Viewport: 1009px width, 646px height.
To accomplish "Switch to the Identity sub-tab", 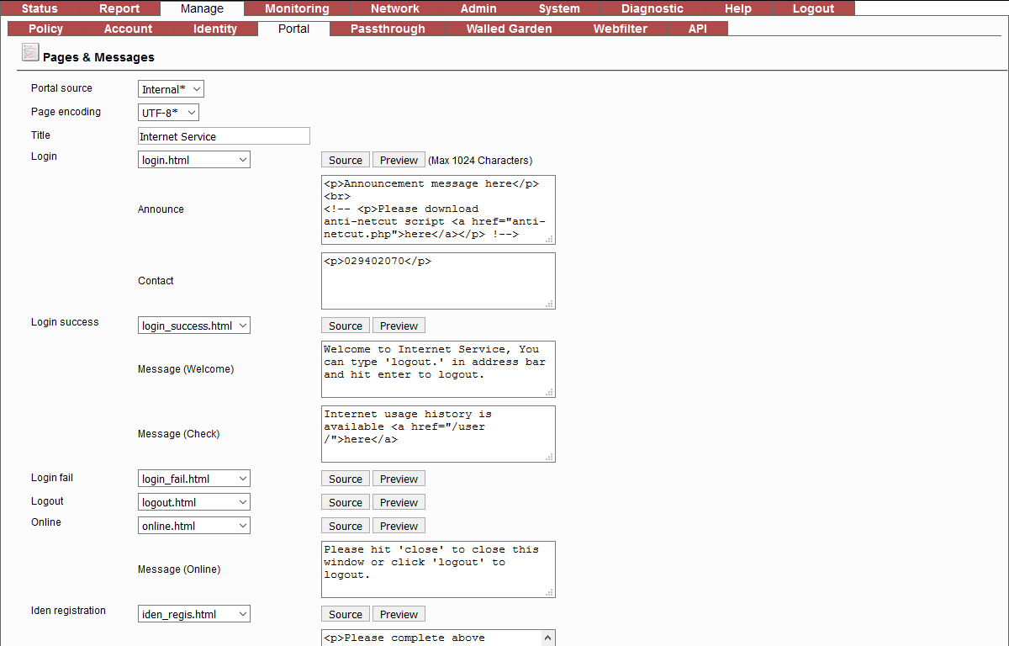I will click(215, 29).
